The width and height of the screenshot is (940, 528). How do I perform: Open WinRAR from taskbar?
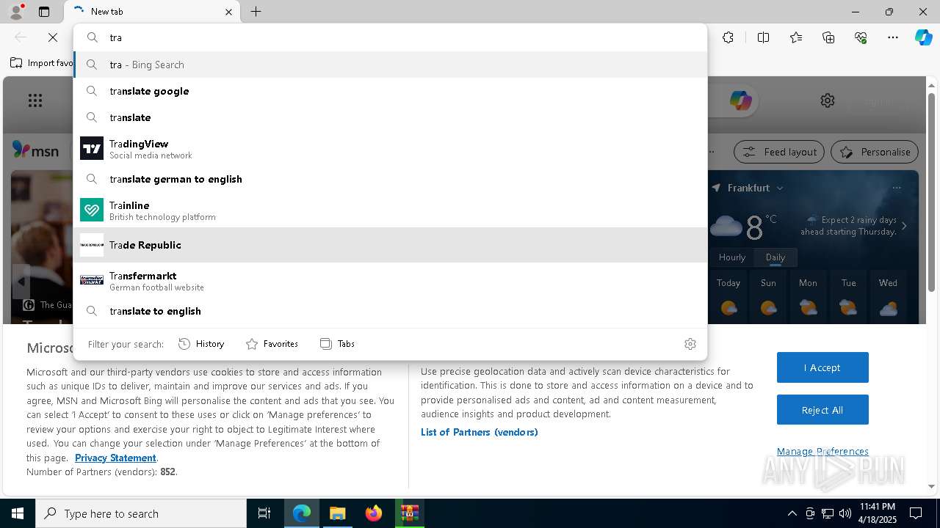[x=409, y=513]
